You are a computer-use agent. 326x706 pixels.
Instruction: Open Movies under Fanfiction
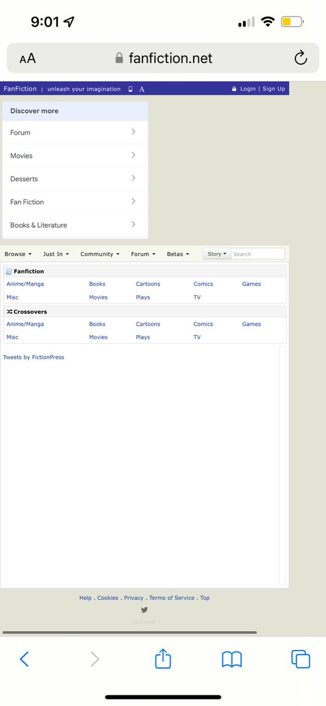pyautogui.click(x=98, y=297)
